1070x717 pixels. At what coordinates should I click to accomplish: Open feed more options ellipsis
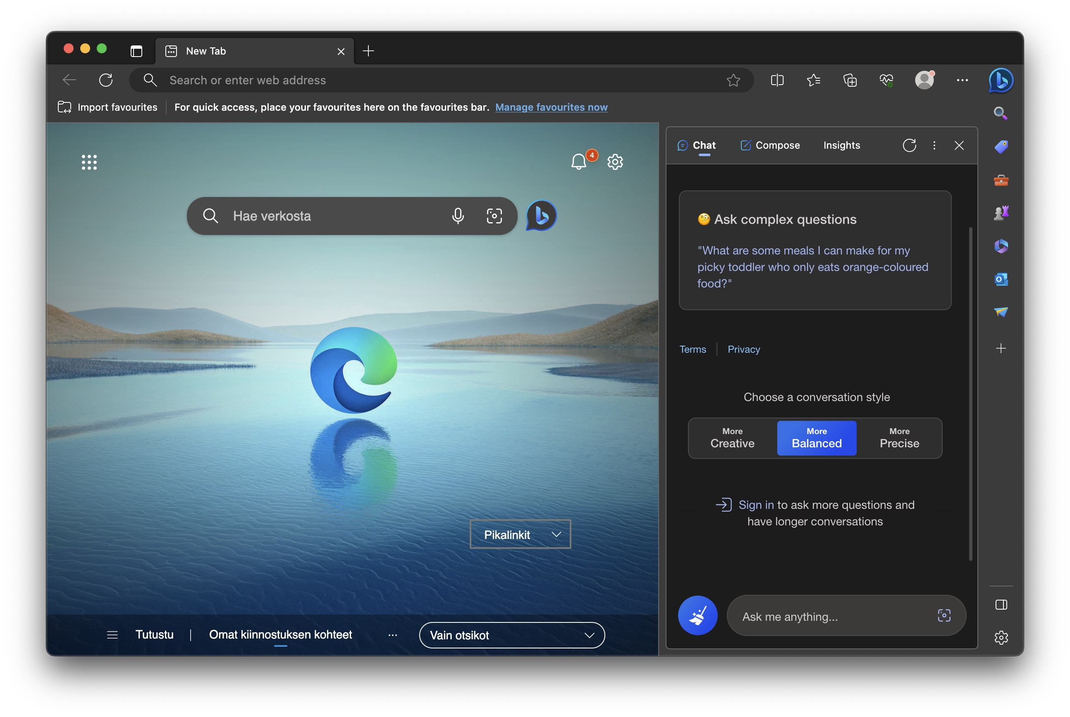tap(393, 635)
